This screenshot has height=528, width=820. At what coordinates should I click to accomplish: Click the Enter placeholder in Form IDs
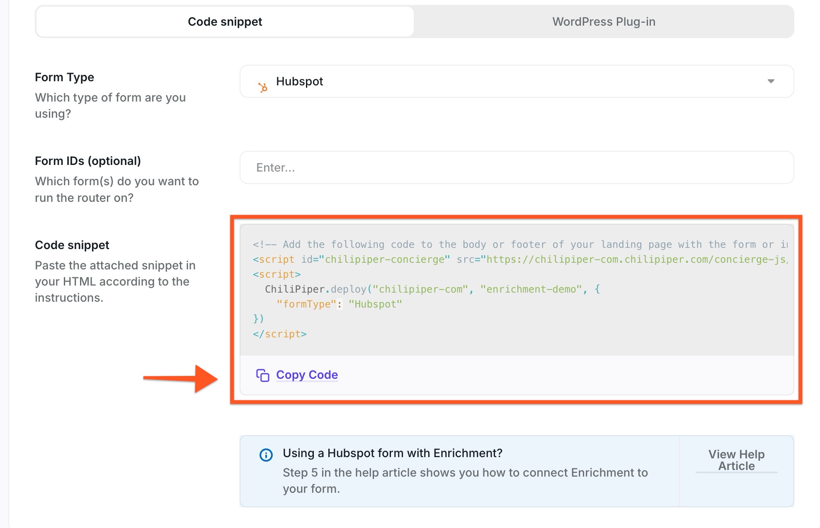coord(276,167)
